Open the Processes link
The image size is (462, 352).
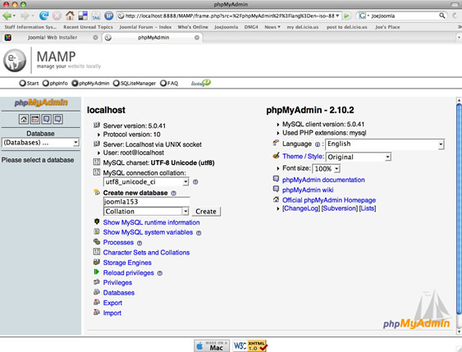coord(118,242)
